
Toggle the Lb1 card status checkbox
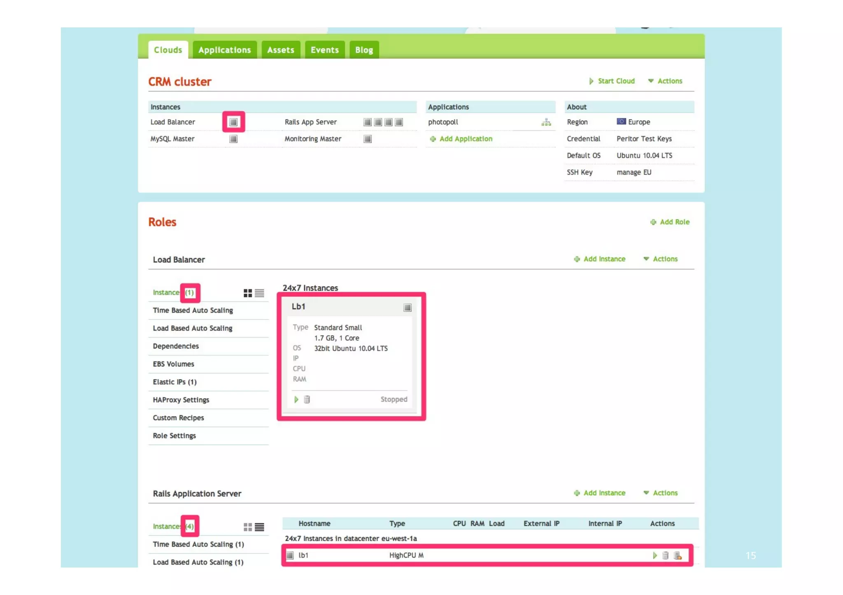click(407, 308)
